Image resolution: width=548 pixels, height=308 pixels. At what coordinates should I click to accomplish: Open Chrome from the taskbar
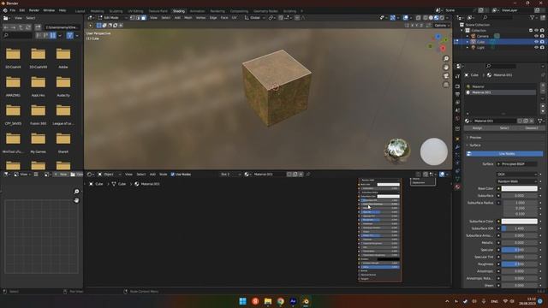click(281, 301)
